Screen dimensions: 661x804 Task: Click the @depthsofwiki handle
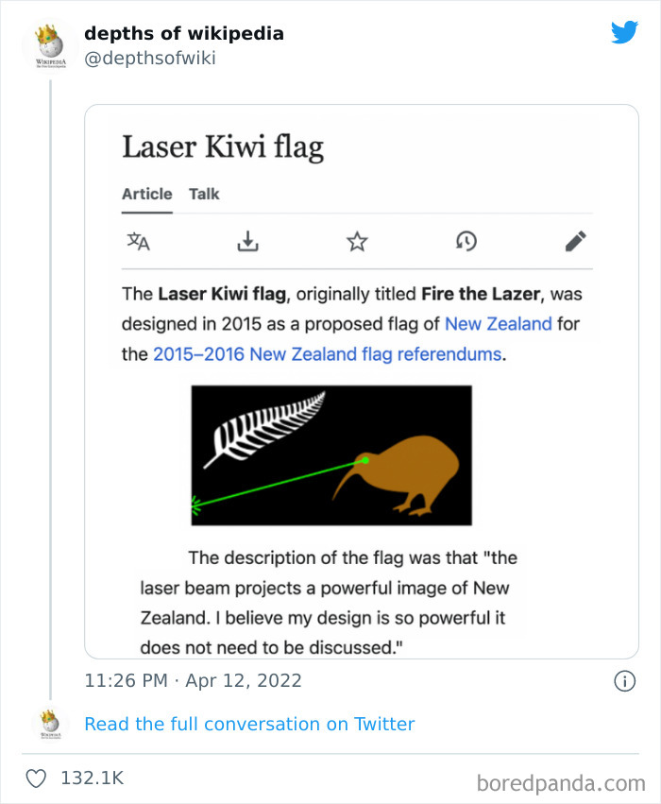(x=150, y=59)
